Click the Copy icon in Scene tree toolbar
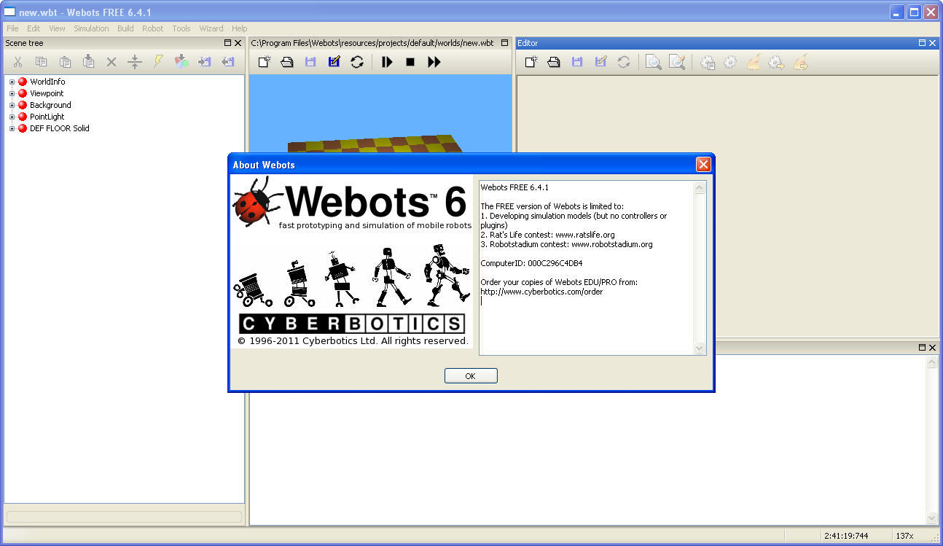This screenshot has height=546, width=943. coord(42,62)
